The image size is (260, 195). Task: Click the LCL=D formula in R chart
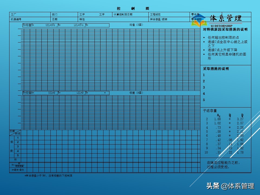point(82,93)
